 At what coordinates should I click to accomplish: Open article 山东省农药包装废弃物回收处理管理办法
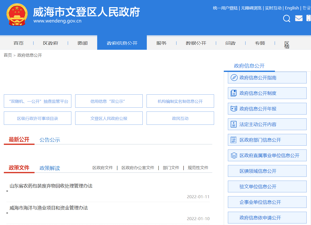coord(51,186)
